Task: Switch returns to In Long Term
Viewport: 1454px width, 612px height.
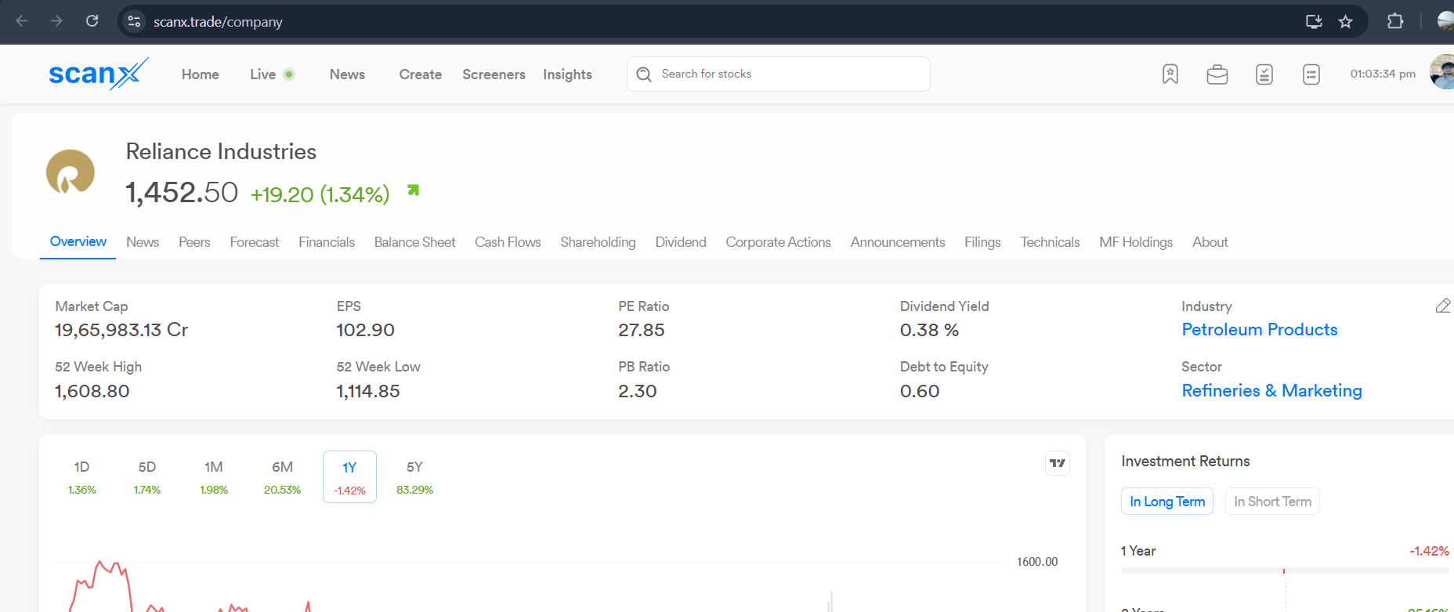Action: click(x=1167, y=502)
